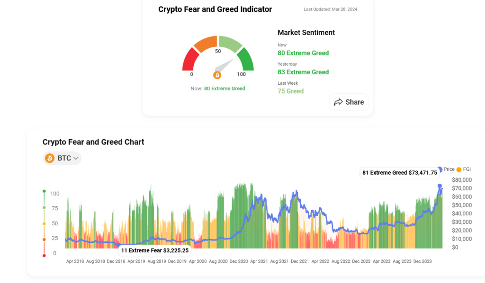Click the orange FGI legend dot

[x=458, y=169]
